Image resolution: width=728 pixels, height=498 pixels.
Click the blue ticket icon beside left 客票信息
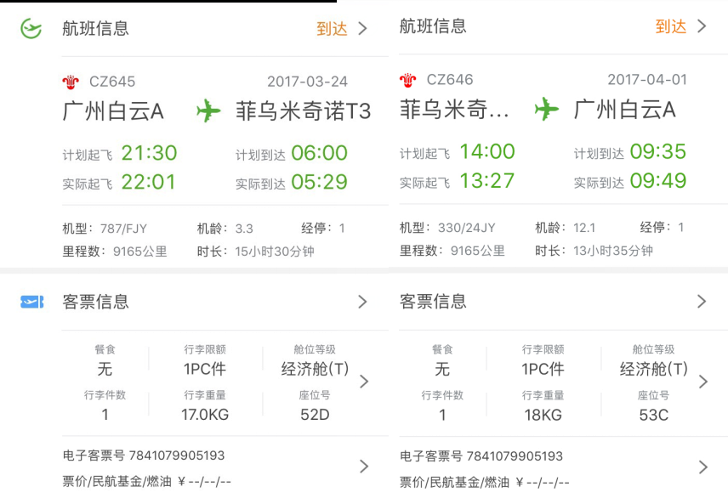pos(31,301)
